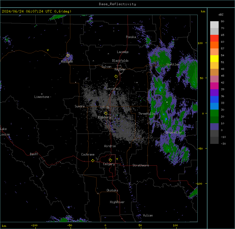The height and width of the screenshot is (229, 235).
Task: Click the Sundre label
Action: (80, 106)
